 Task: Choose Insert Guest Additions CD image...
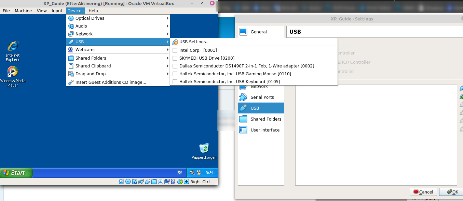[118, 82]
